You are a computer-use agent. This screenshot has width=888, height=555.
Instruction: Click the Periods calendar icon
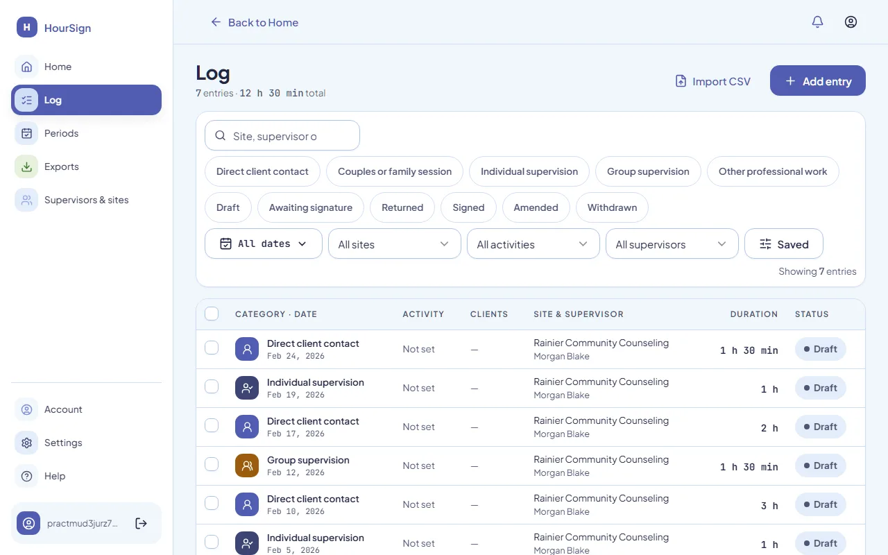point(26,133)
